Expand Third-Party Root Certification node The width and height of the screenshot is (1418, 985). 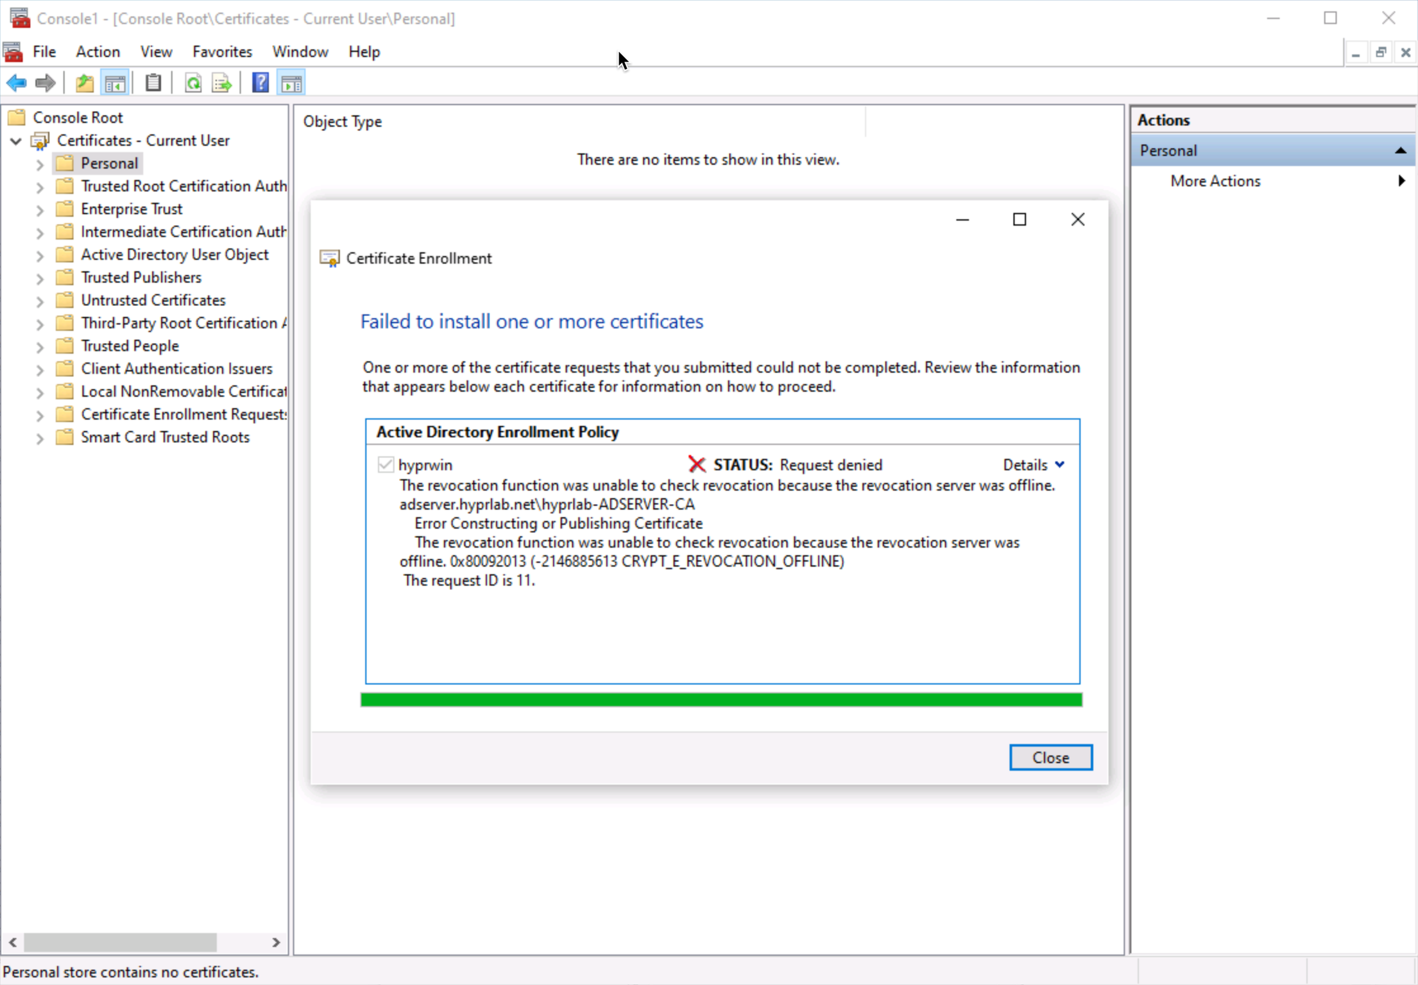coord(40,324)
